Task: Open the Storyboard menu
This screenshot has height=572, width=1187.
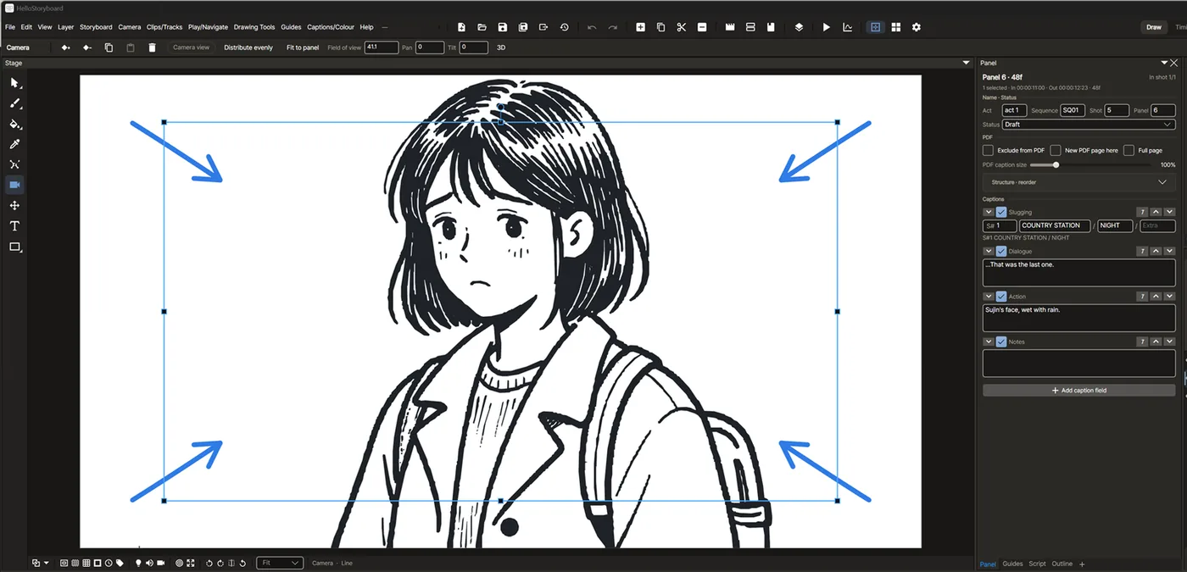Action: point(96,27)
